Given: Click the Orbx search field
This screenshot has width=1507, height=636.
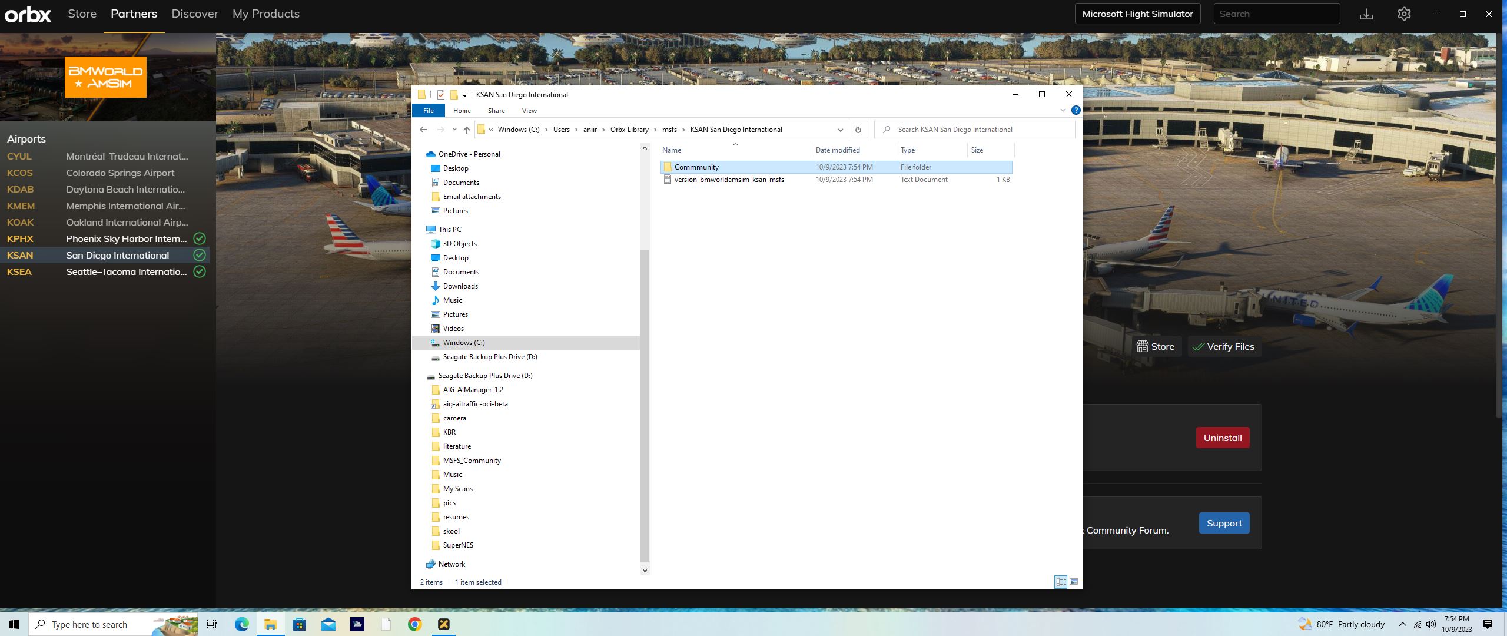Looking at the screenshot, I should point(1276,14).
